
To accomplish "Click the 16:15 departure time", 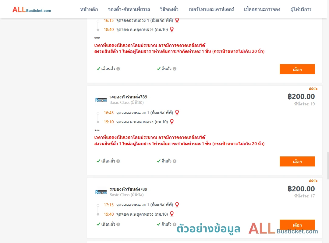I will click(109, 21).
